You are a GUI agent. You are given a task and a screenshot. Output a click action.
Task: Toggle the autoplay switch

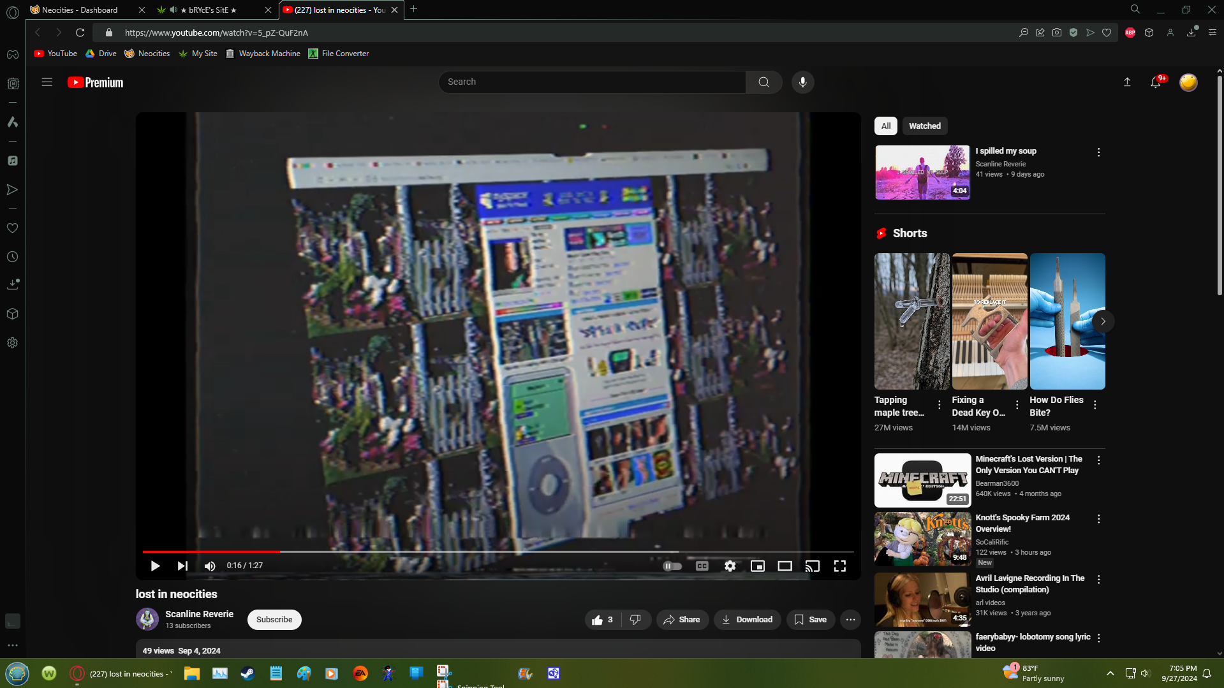click(x=672, y=566)
